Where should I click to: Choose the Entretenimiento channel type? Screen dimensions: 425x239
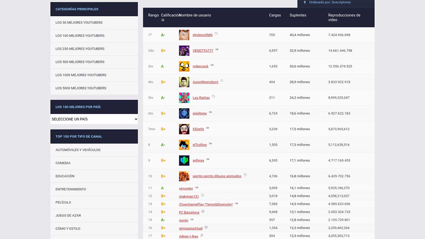tap(71, 189)
